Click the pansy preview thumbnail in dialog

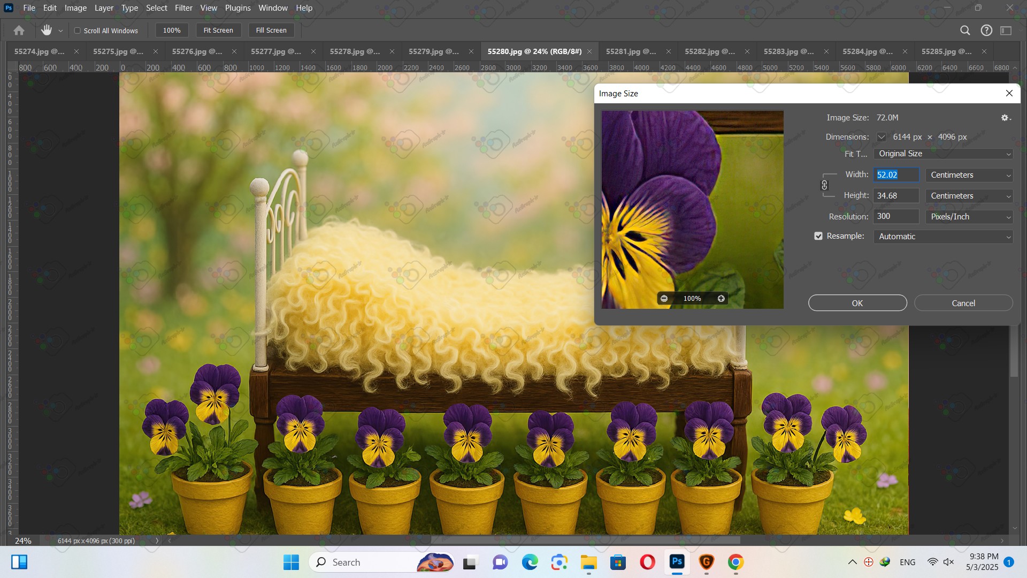click(x=692, y=209)
